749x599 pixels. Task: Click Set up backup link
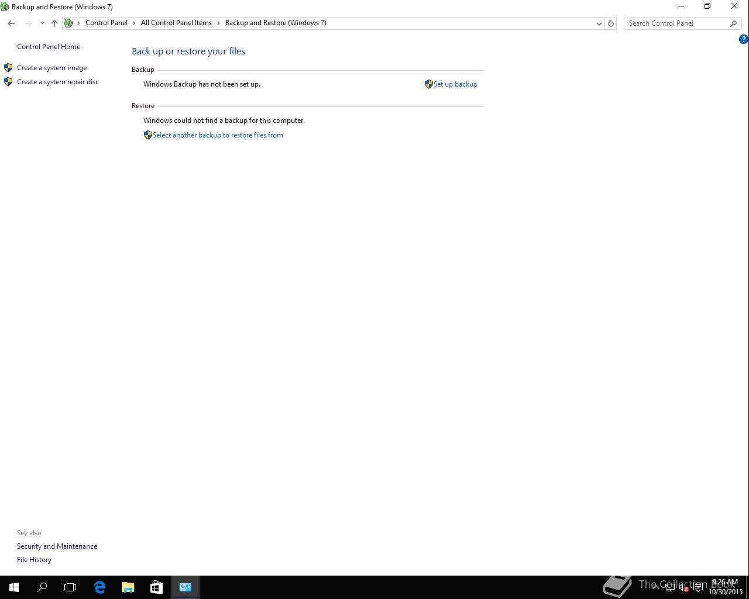[455, 84]
